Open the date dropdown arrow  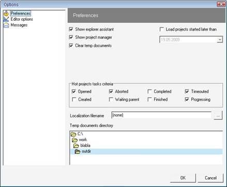pyautogui.click(x=220, y=40)
